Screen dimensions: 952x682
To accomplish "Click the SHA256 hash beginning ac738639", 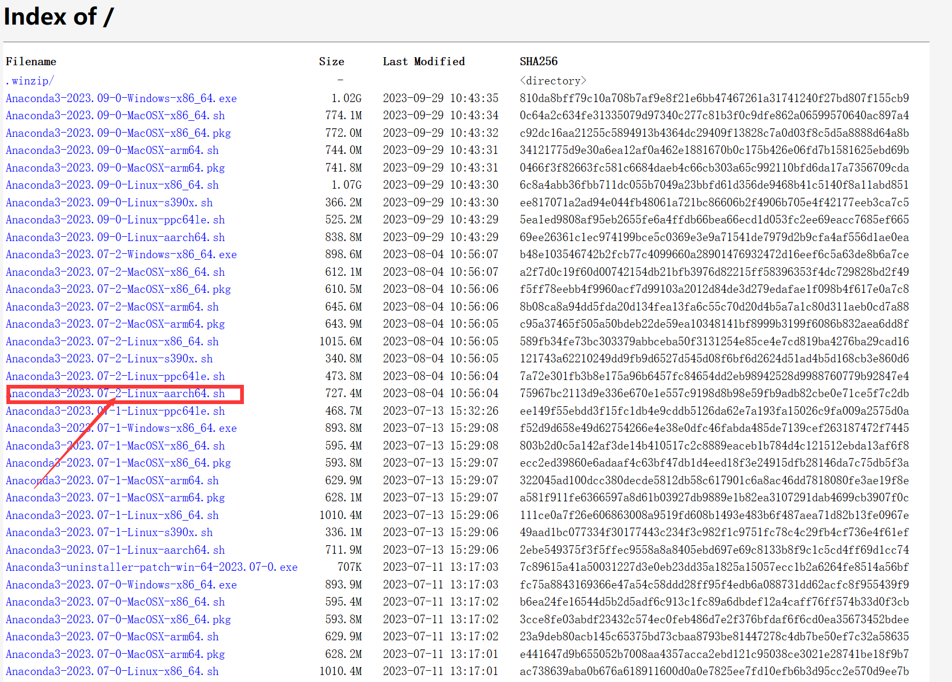I will [x=715, y=671].
